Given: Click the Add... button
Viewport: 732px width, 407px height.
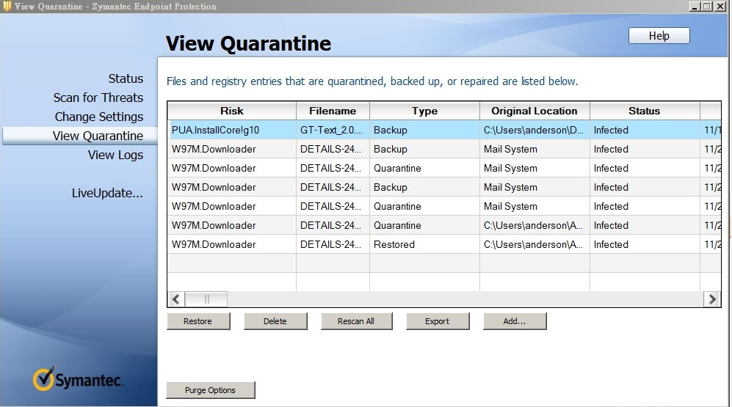Looking at the screenshot, I should [x=515, y=321].
